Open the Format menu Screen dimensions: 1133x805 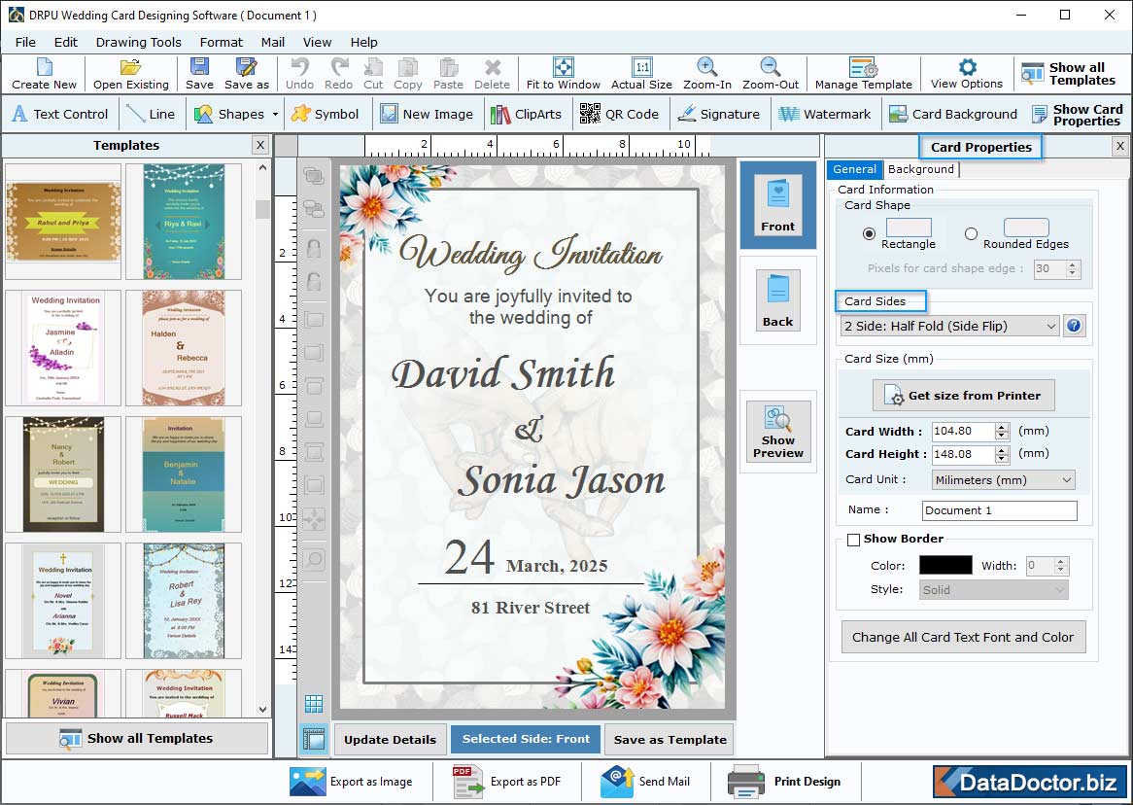tap(222, 42)
